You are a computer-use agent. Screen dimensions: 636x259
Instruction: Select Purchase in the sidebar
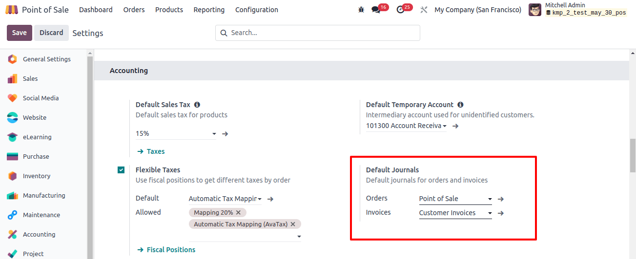[36, 156]
